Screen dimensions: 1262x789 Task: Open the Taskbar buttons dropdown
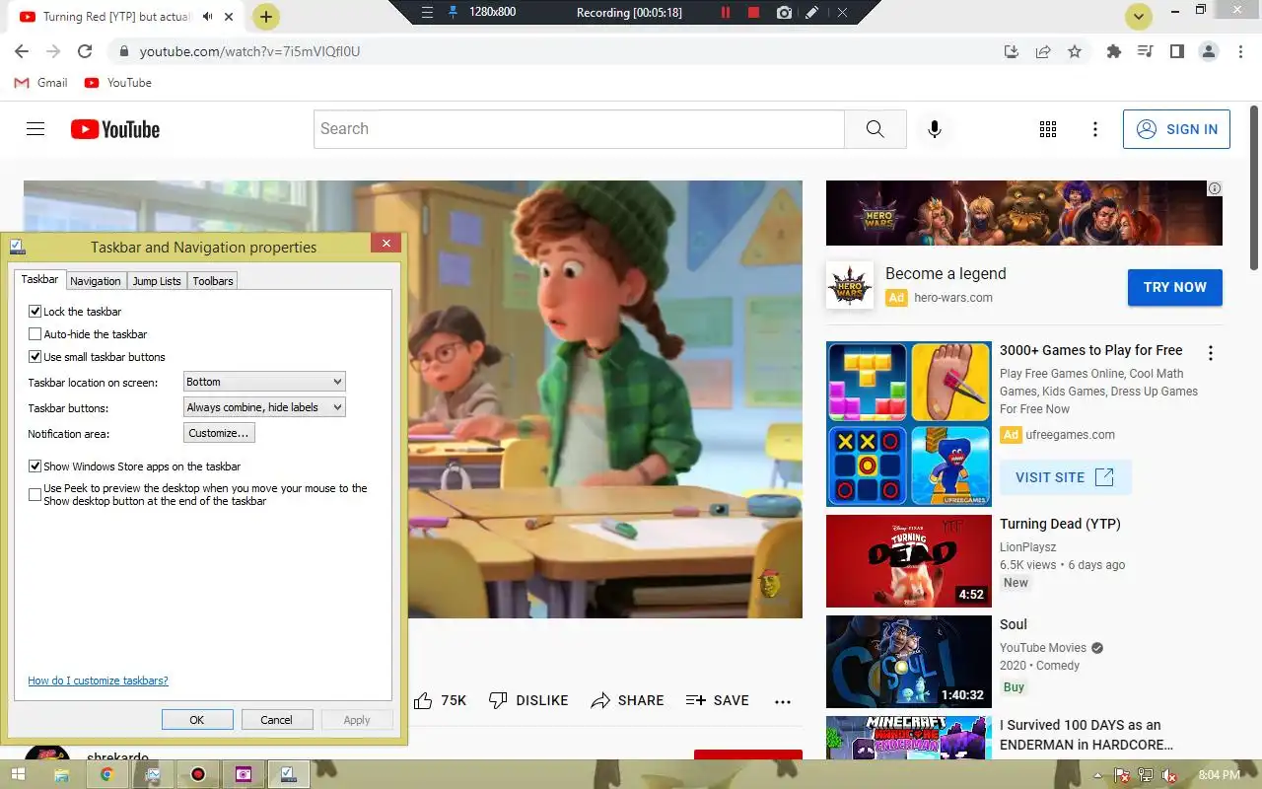(x=264, y=407)
